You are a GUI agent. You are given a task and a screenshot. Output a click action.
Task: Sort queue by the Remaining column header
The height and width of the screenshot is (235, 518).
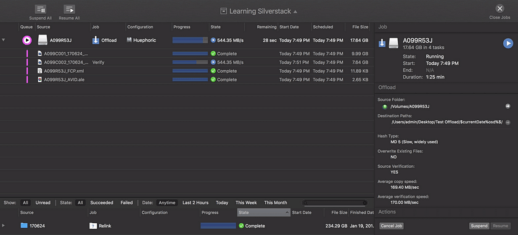coord(261,27)
